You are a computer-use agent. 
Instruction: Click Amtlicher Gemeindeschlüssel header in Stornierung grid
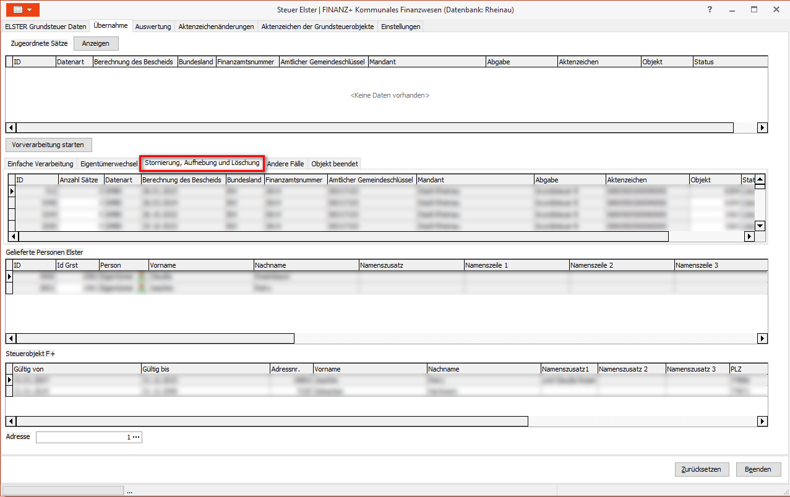[x=372, y=180]
